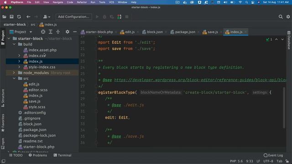
Task: Click Add Configuration button
Action: (x=73, y=17)
